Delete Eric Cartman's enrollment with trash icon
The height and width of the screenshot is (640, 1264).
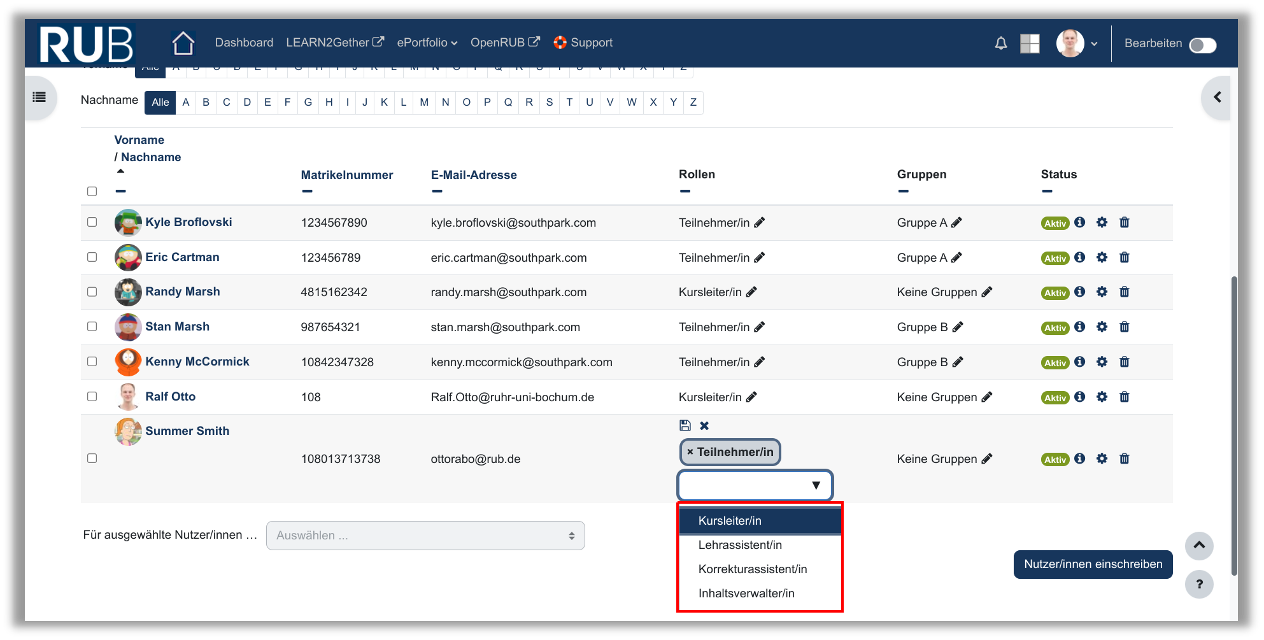pos(1124,257)
